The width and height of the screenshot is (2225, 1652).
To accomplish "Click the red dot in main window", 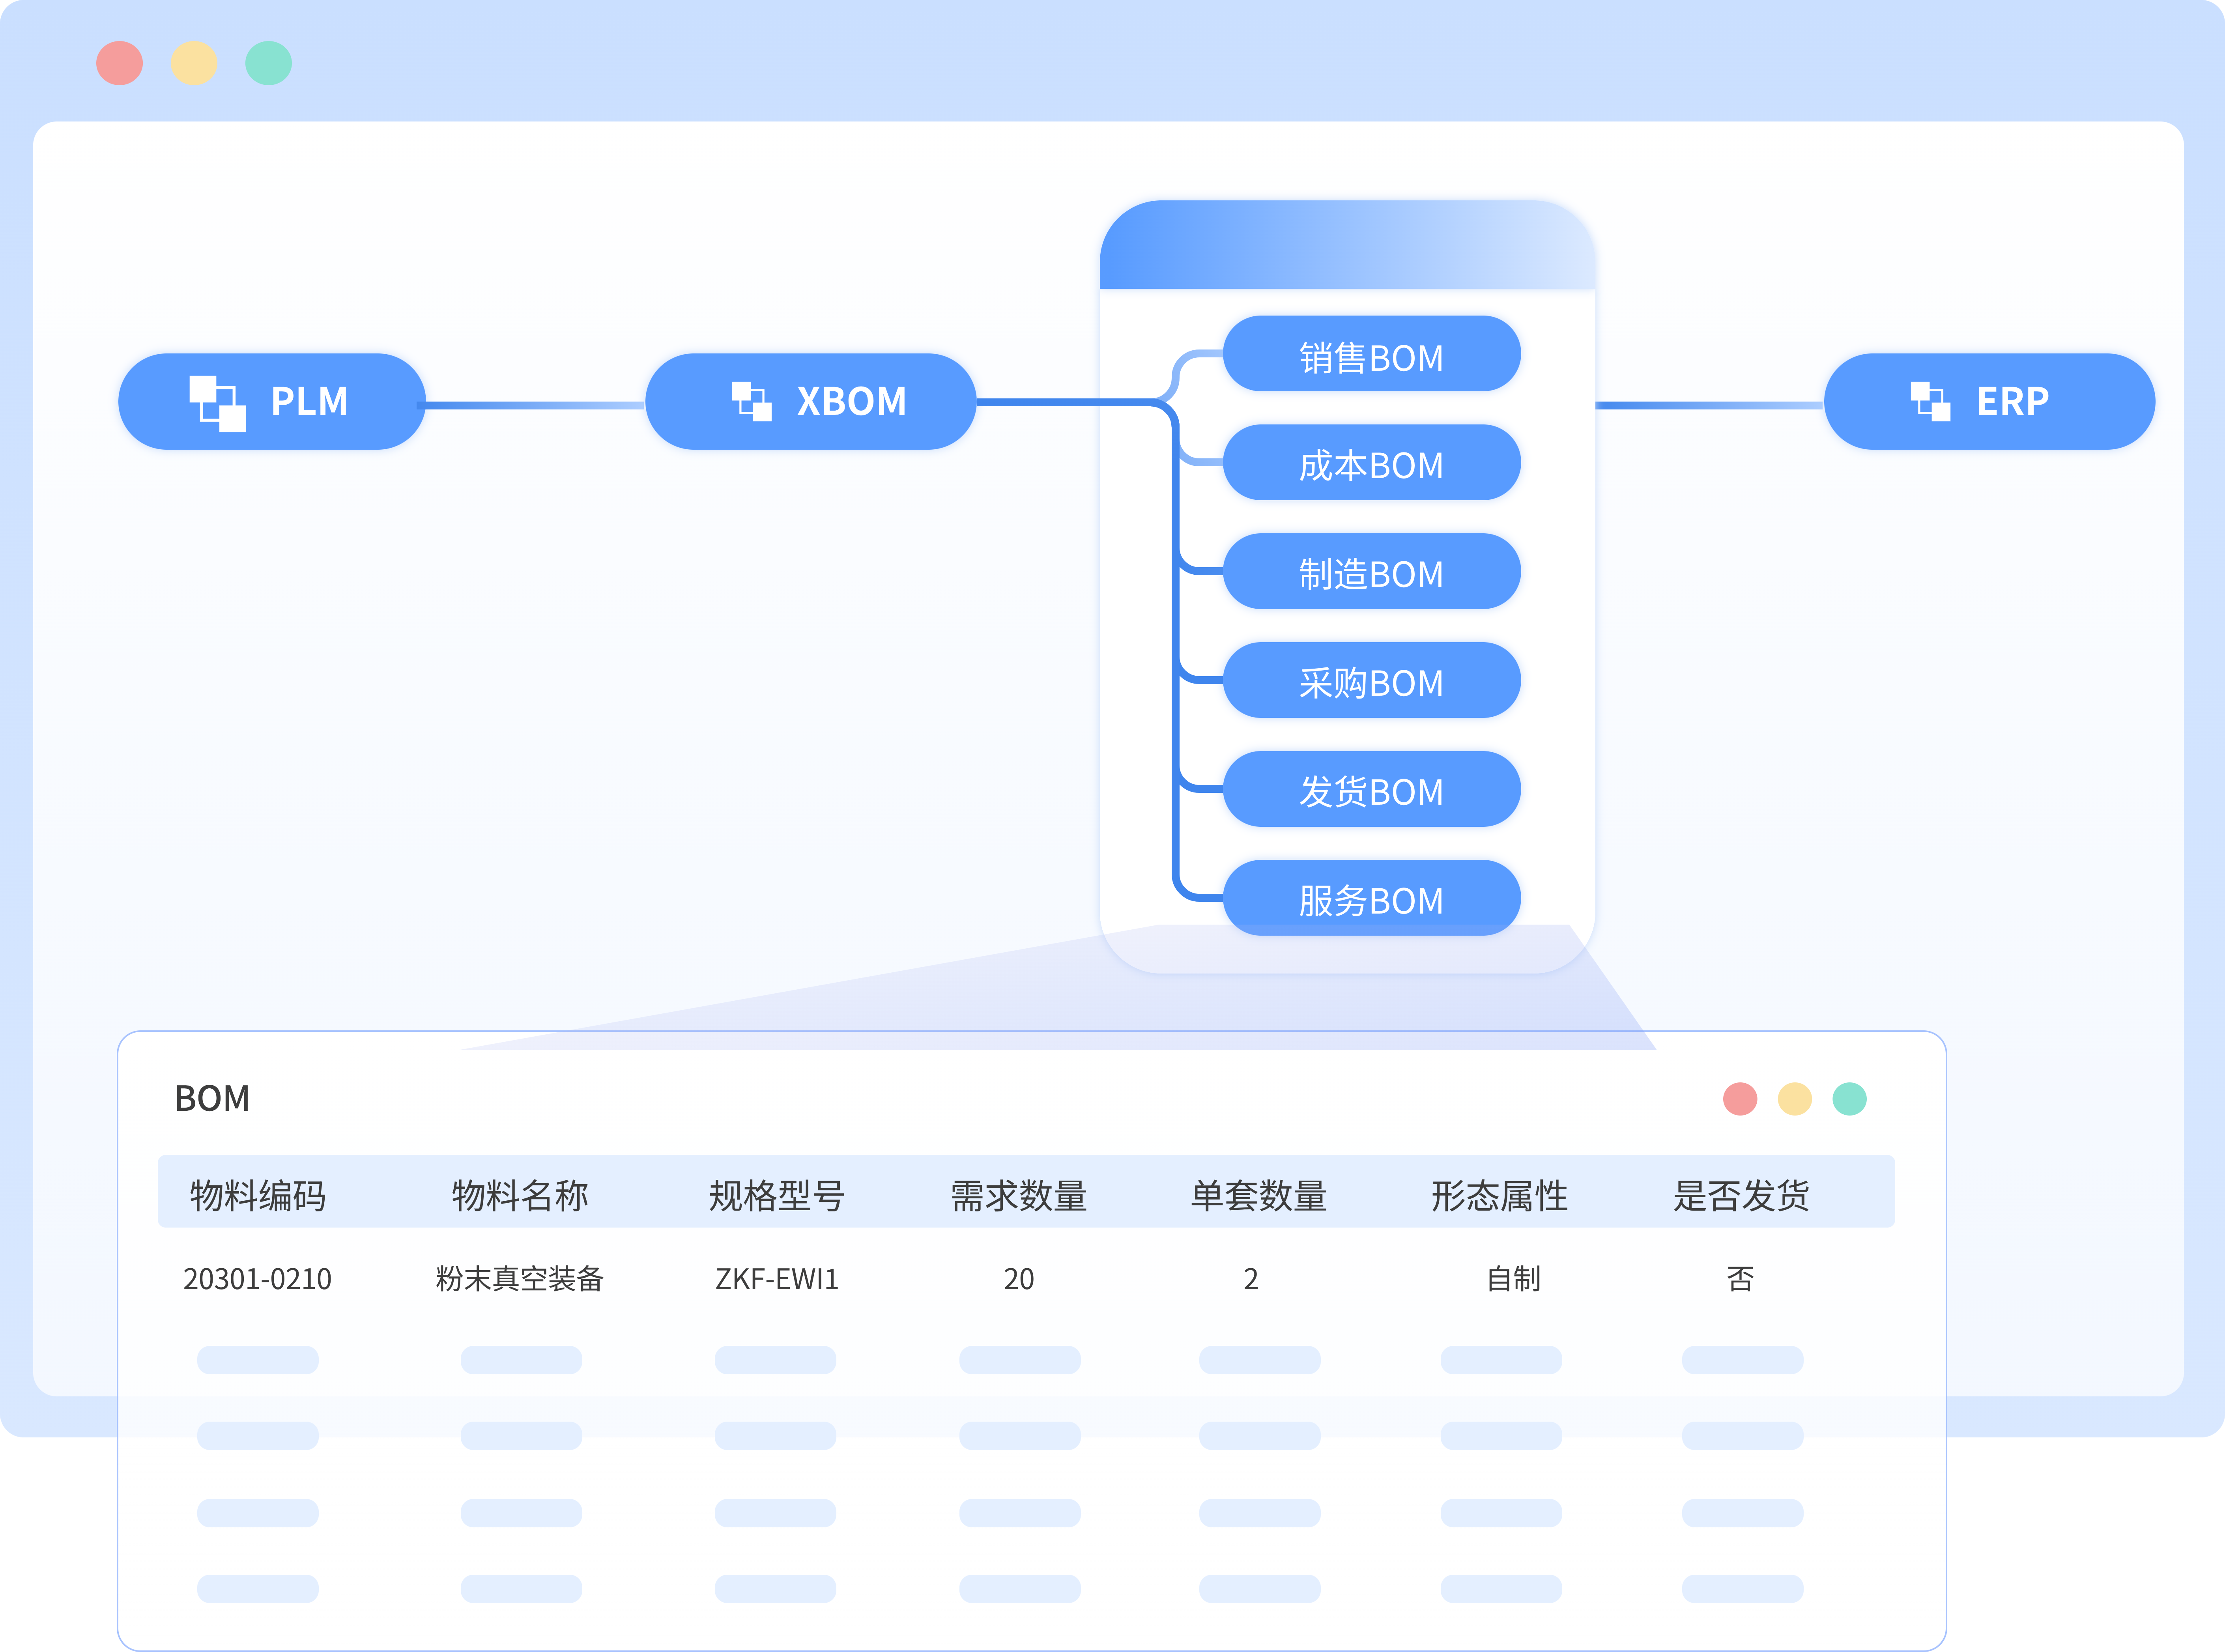I will tap(120, 63).
